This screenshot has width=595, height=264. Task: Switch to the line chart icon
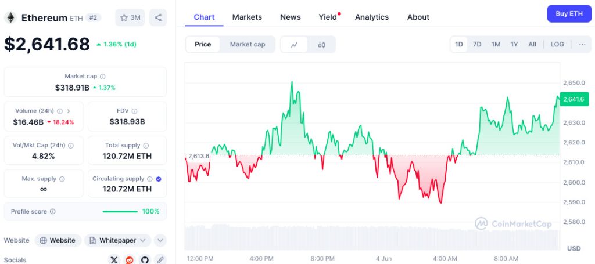tap(295, 45)
